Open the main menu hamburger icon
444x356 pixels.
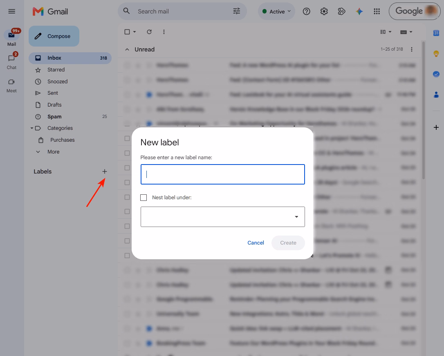pyautogui.click(x=11, y=11)
